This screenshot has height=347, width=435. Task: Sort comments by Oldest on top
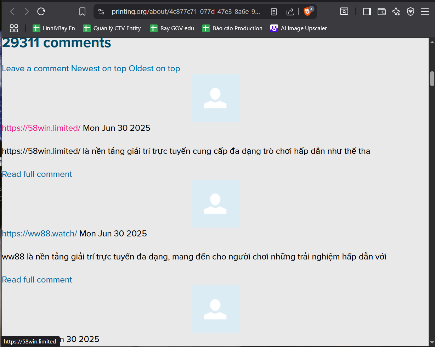(x=154, y=68)
